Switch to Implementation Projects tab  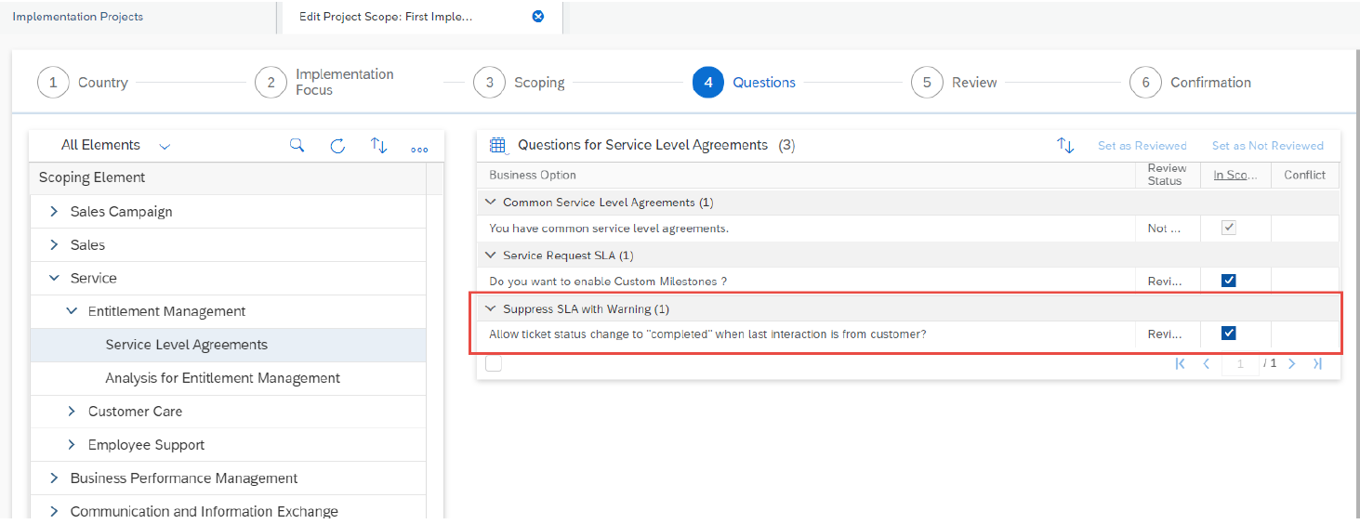pos(78,17)
